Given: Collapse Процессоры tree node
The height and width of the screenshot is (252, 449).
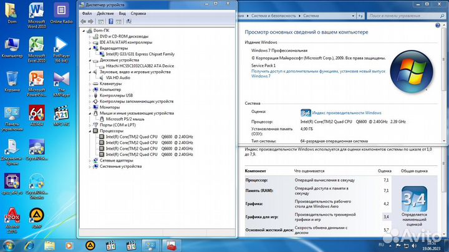Looking at the screenshot, I should pos(90,131).
